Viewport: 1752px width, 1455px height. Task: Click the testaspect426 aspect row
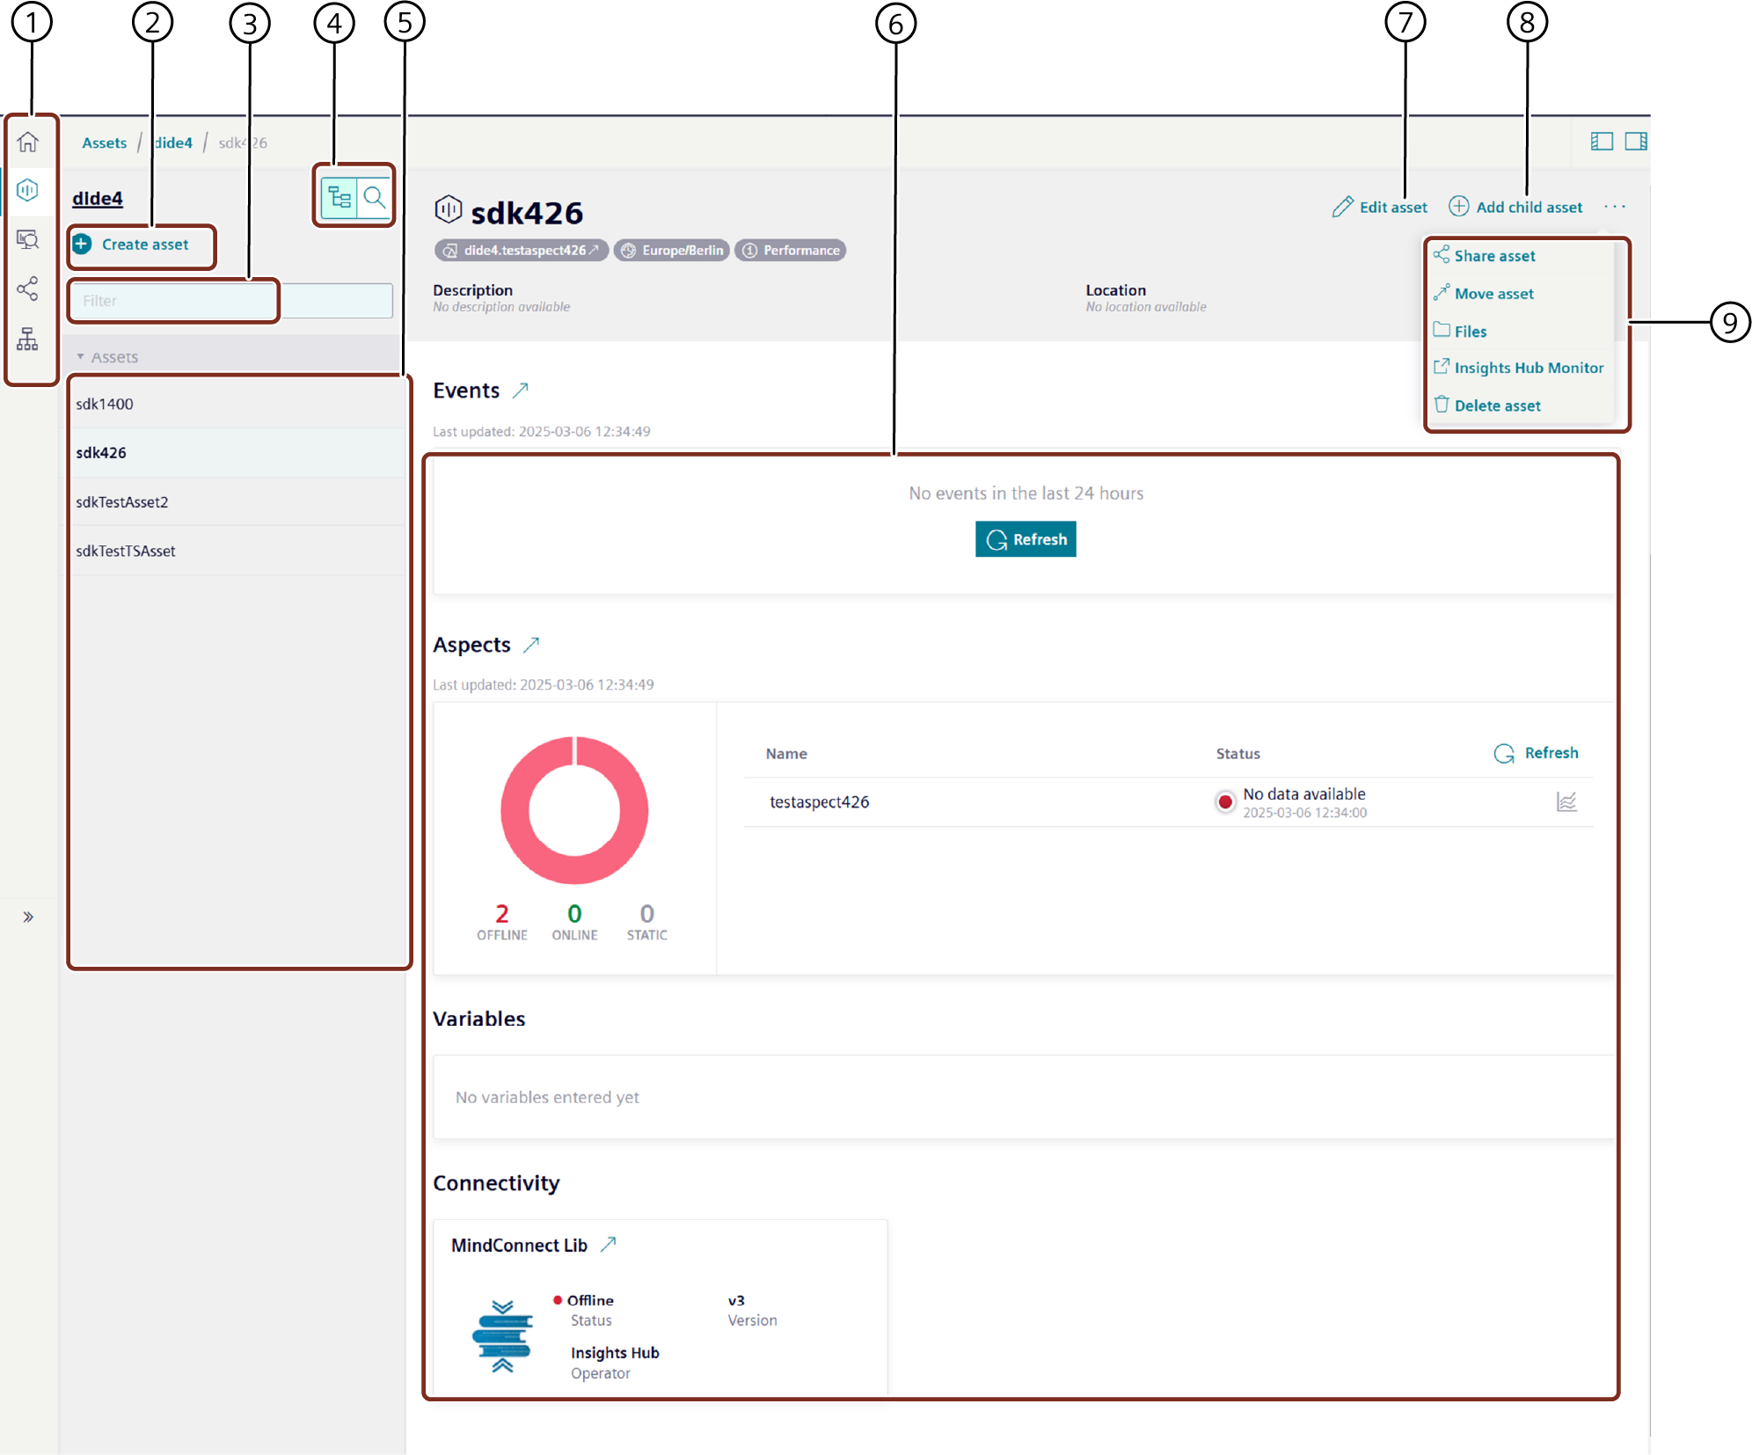coord(1168,802)
